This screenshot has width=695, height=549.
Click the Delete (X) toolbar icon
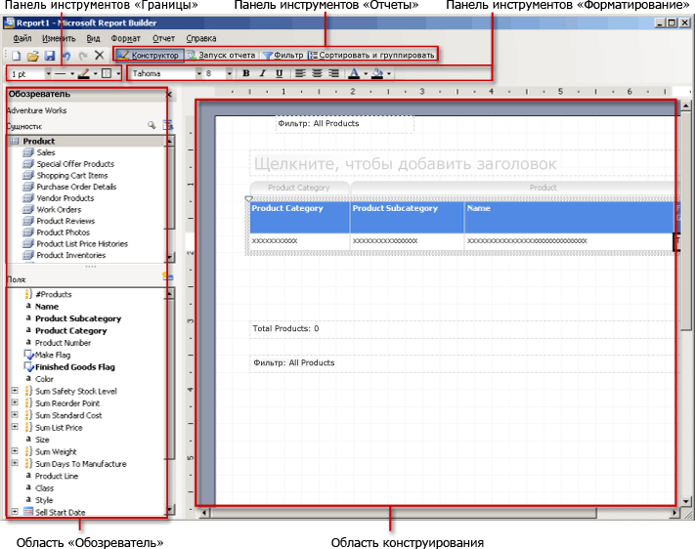[x=99, y=56]
